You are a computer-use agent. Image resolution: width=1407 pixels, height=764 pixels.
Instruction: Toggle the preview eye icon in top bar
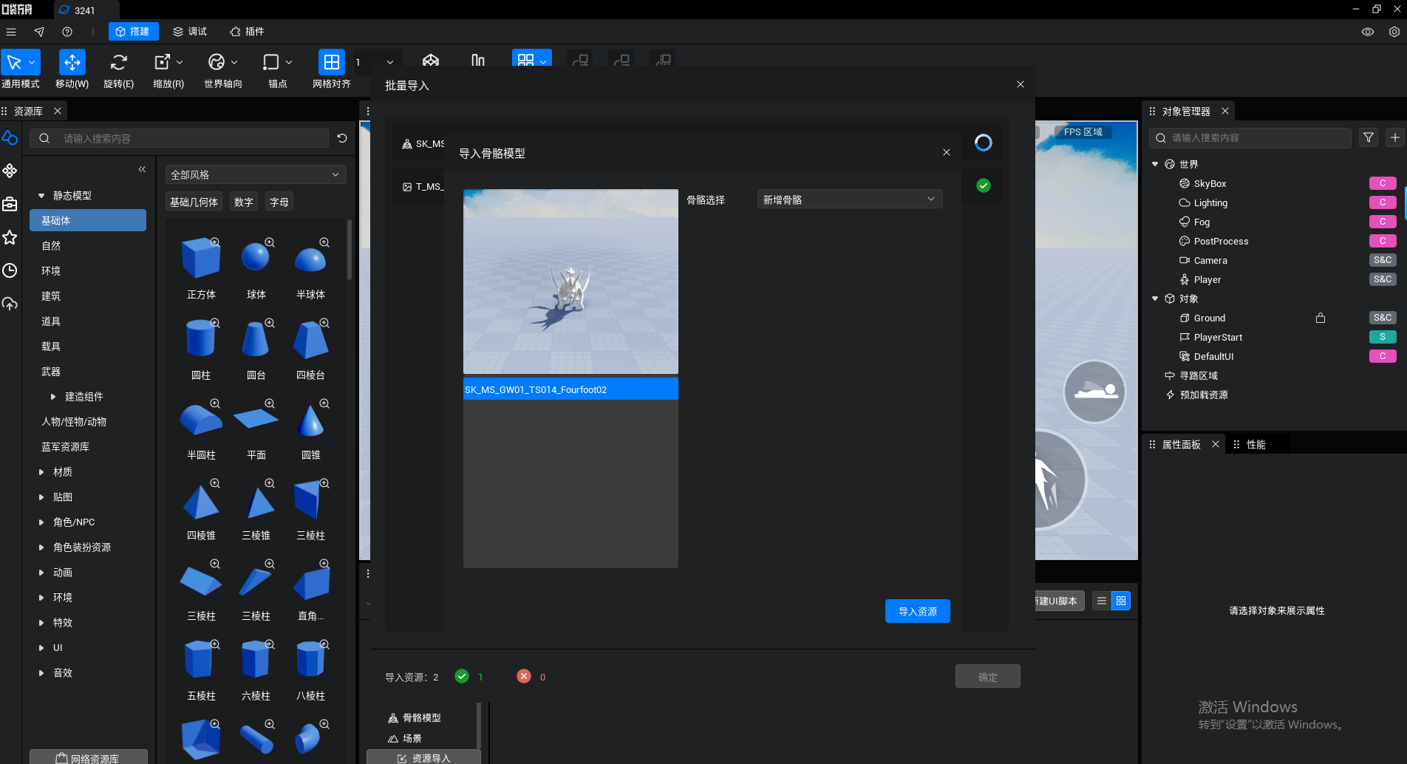1368,32
